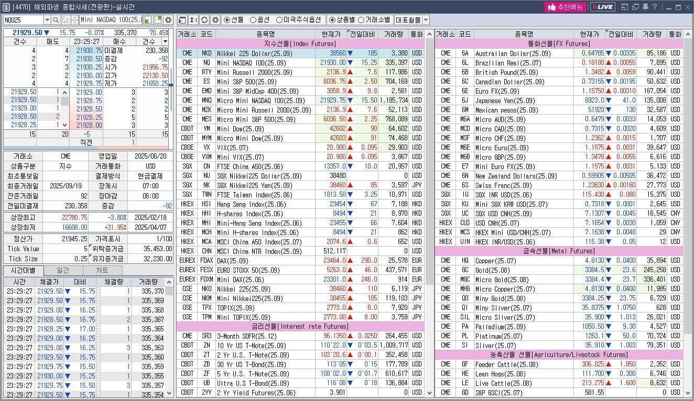Click bid price 21928.00 in order book
694x401 pixels.
pyautogui.click(x=86, y=125)
